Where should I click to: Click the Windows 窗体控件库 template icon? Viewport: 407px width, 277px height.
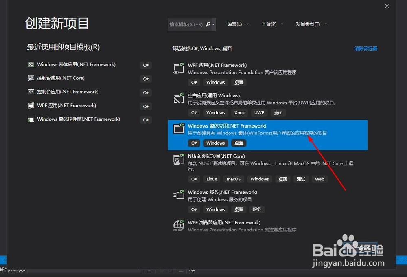coord(31,119)
